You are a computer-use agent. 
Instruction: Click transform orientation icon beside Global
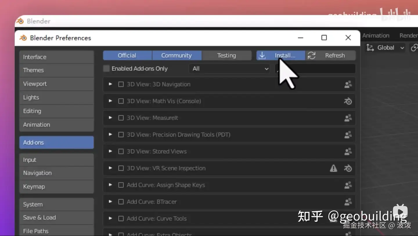tap(370, 48)
